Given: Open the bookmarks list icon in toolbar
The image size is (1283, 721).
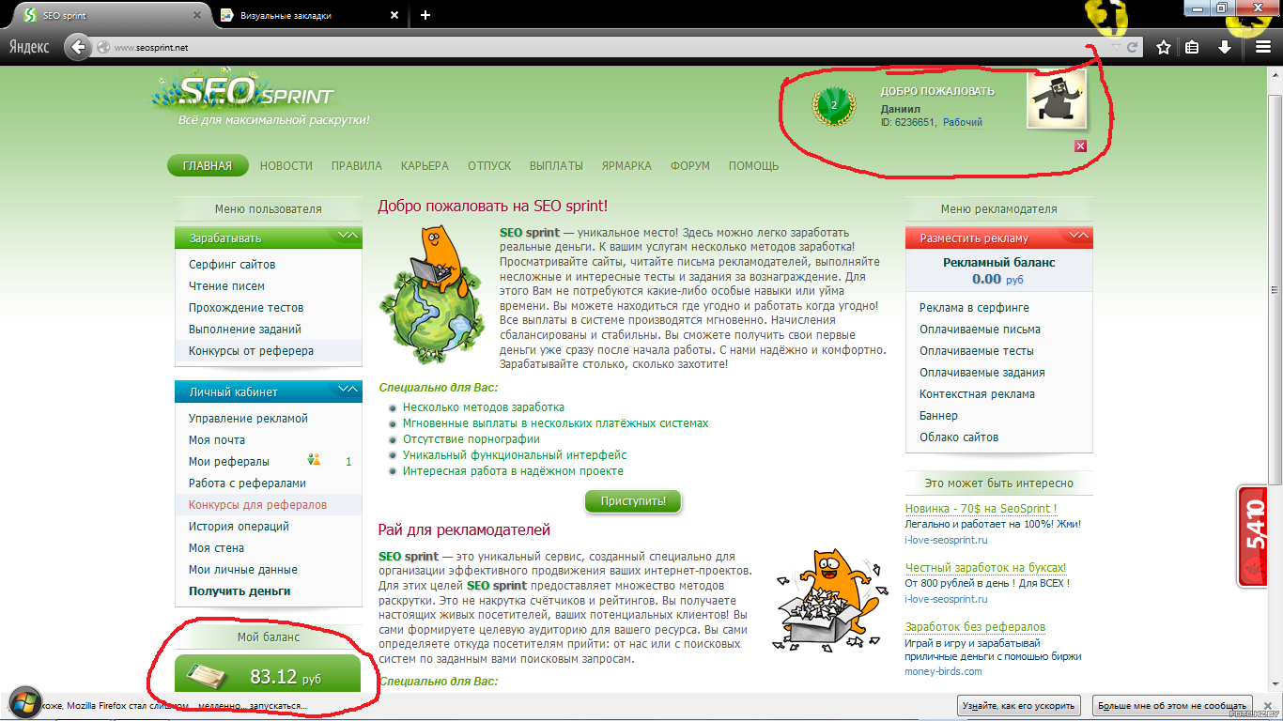Looking at the screenshot, I should 1192,47.
